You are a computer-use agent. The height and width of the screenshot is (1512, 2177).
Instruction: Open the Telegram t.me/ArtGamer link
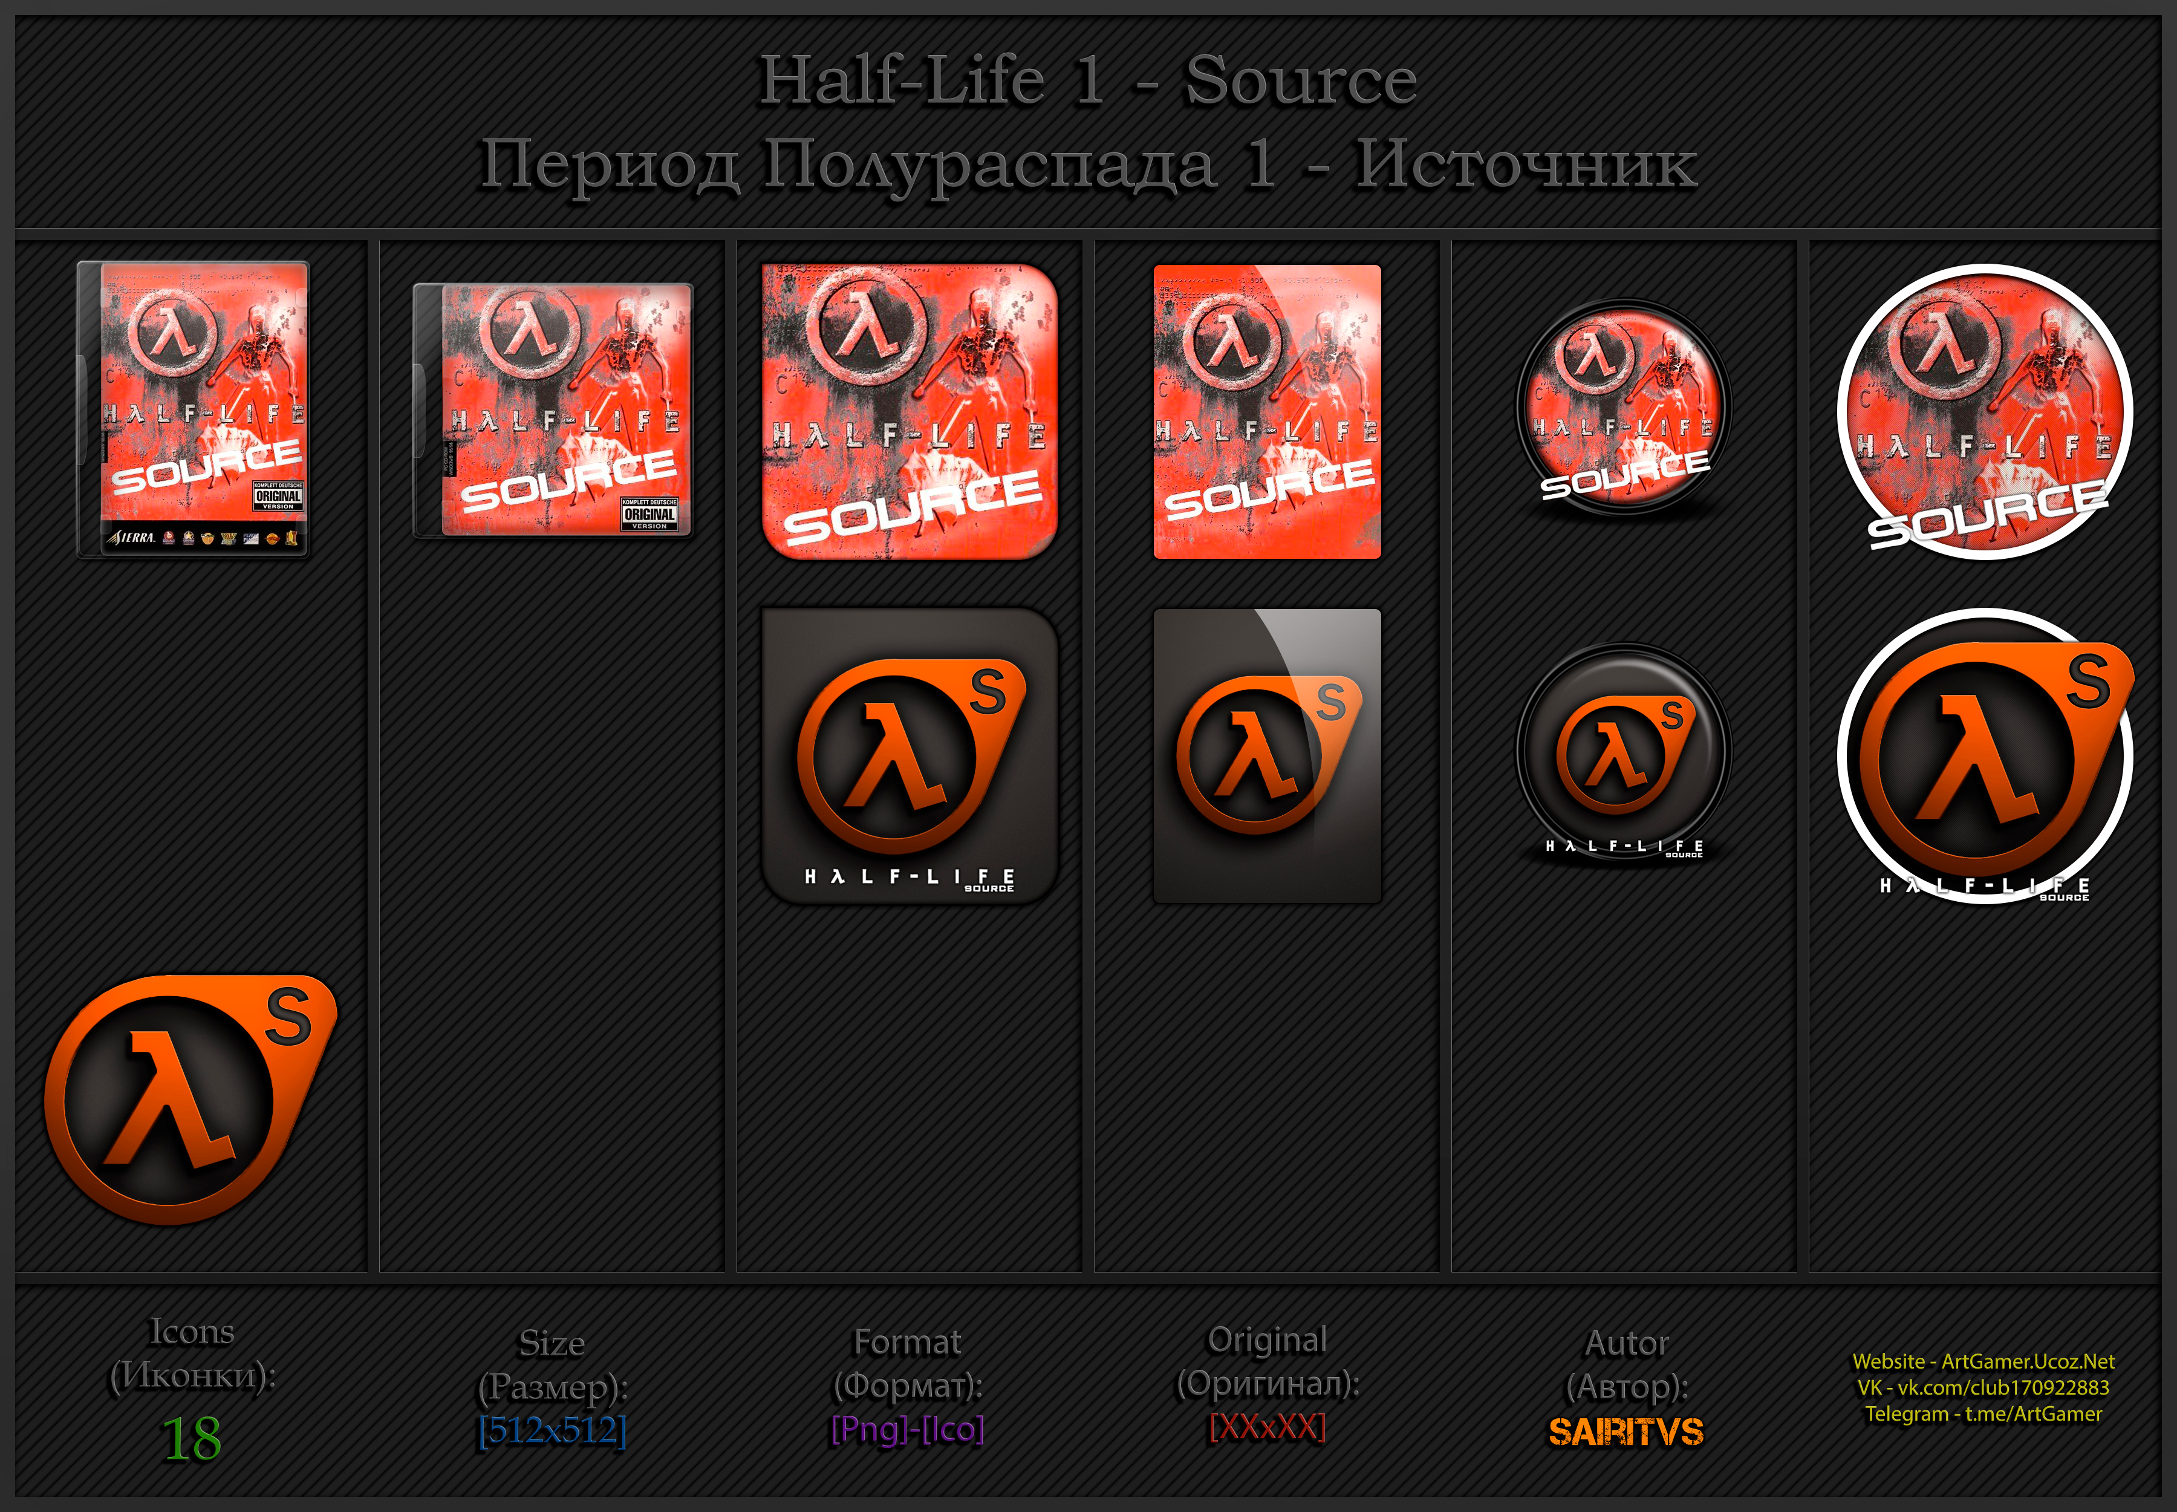point(1983,1413)
